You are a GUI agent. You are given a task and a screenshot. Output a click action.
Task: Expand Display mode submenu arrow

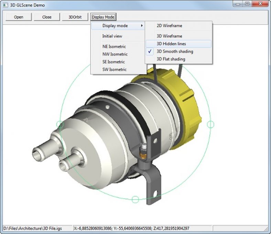coord(142,26)
